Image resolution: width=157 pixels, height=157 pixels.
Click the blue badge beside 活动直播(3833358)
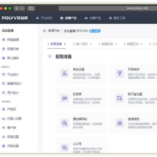coord(95,31)
